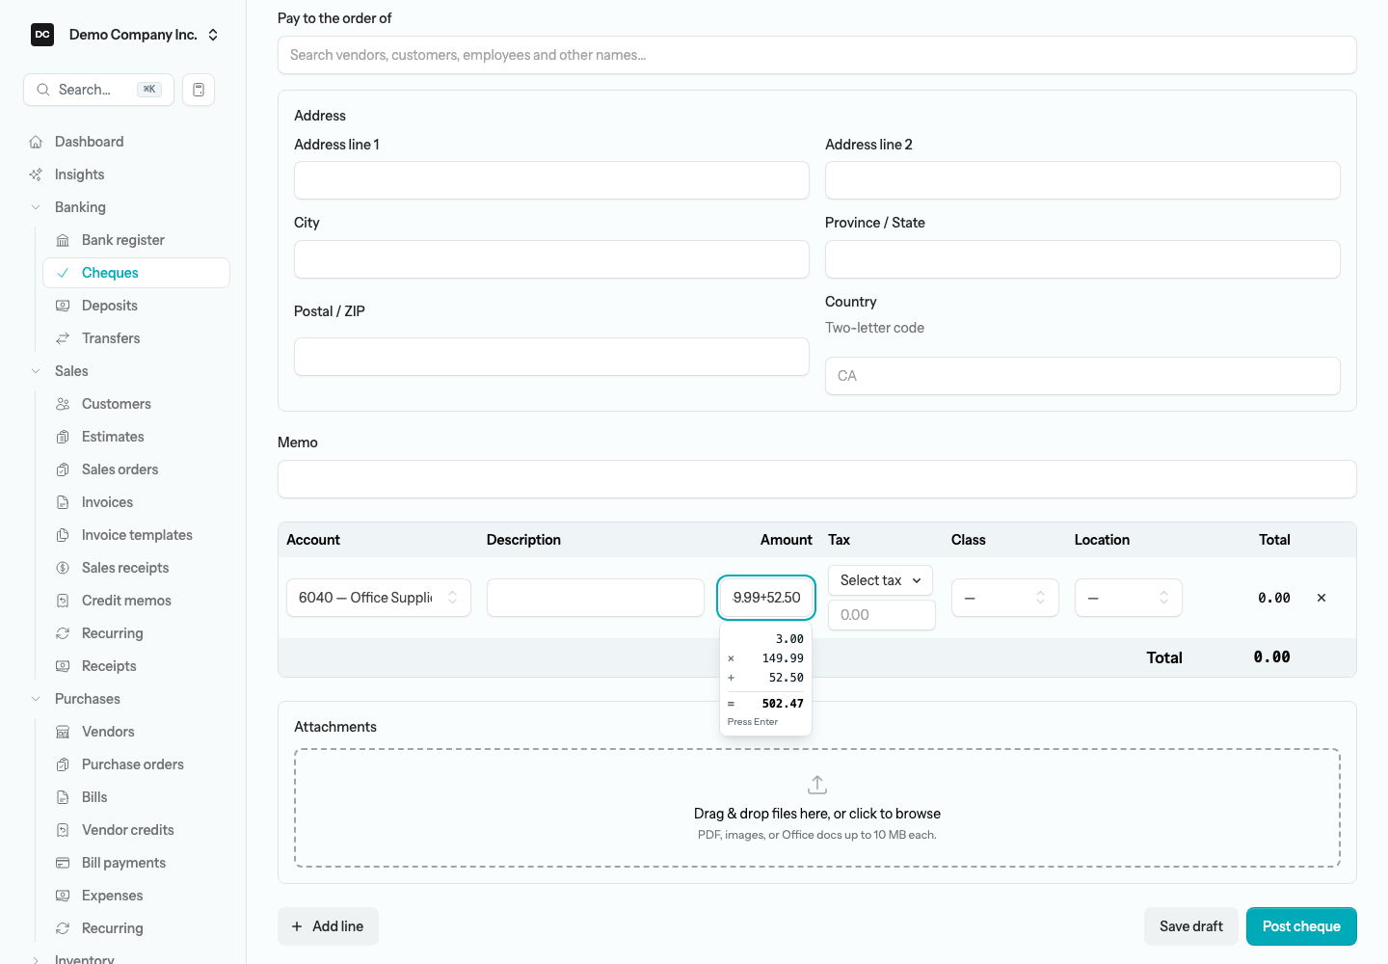Click the Pay to the order of field
The height and width of the screenshot is (964, 1388).
817,55
